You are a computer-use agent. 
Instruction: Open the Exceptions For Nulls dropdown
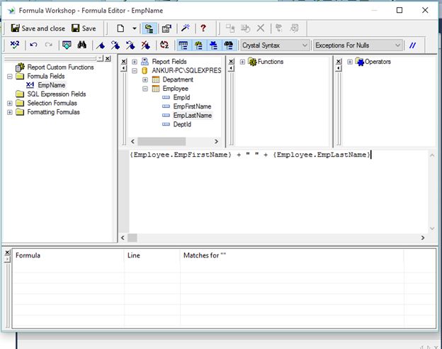click(x=358, y=45)
